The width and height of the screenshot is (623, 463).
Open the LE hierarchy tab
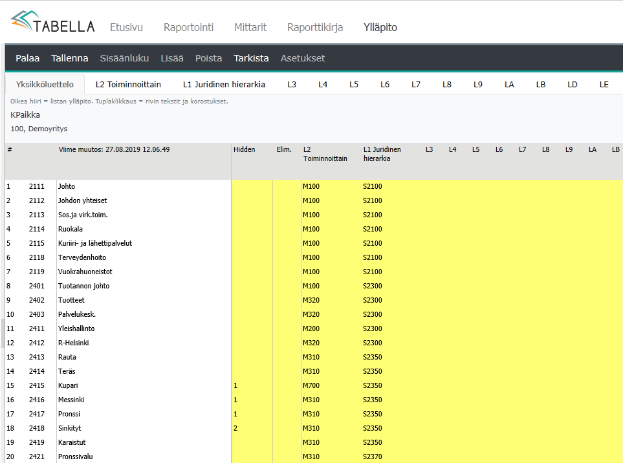(x=604, y=84)
